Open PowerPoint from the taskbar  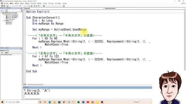click(92, 102)
